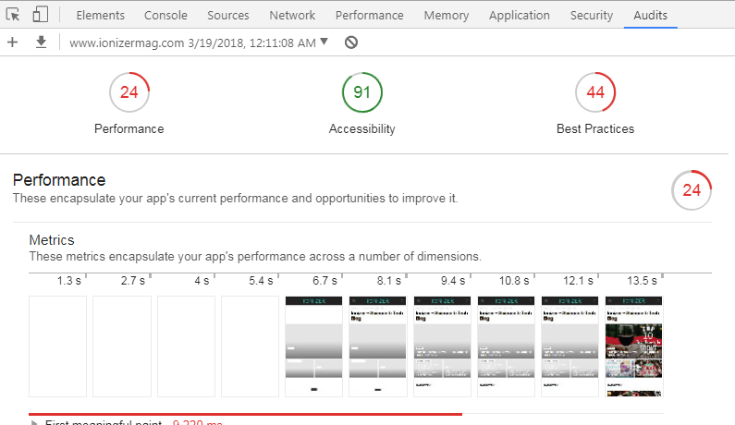The image size is (735, 425).
Task: Open the filmstrip thumbnail at 6.7 s
Action: pyautogui.click(x=313, y=346)
